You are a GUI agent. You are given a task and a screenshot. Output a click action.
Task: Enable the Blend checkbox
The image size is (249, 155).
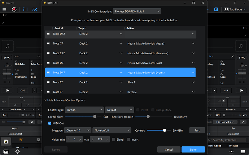click(x=114, y=140)
